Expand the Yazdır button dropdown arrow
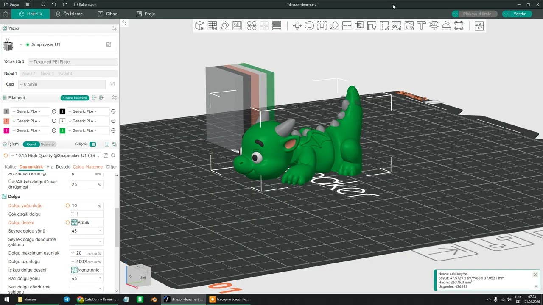Viewport: 543px width, 305px height. pos(506,14)
